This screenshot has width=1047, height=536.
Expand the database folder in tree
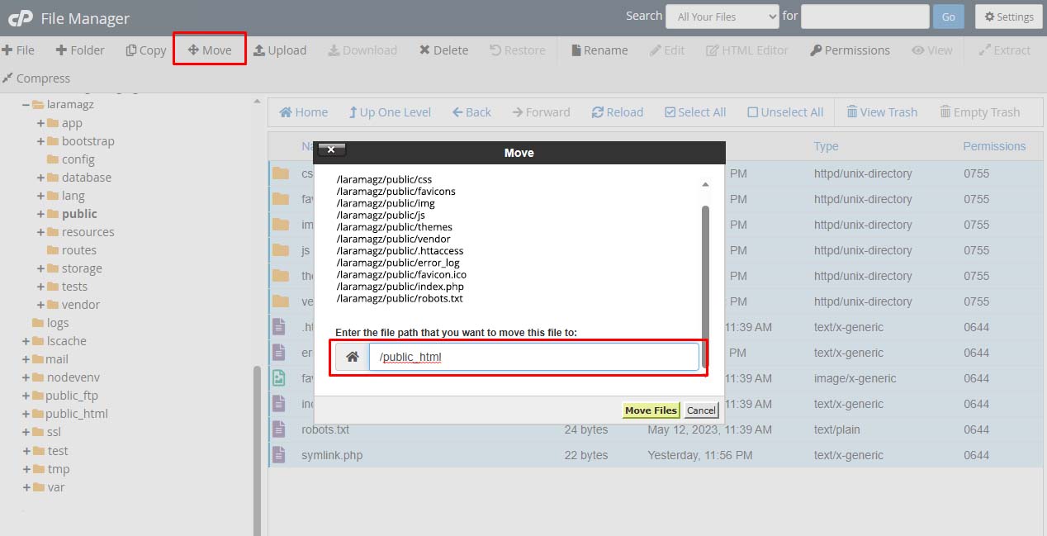pos(40,178)
